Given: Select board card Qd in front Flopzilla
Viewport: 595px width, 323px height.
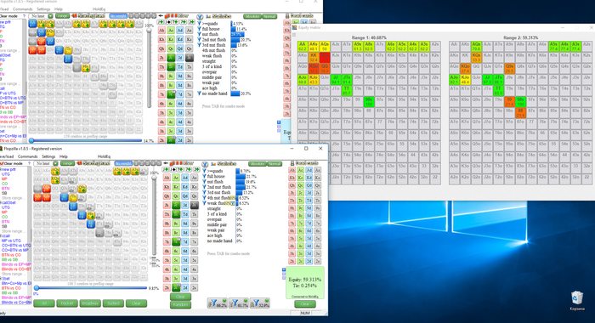Looking at the screenshot, I should (x=184, y=195).
